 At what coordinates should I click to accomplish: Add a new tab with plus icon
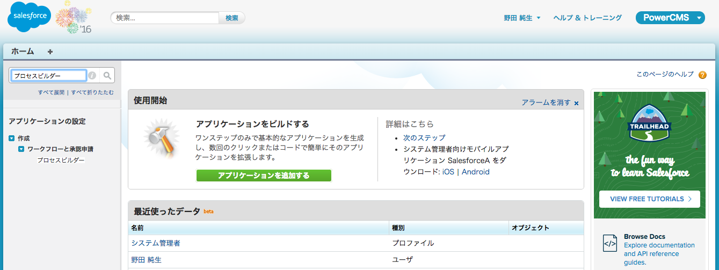50,52
